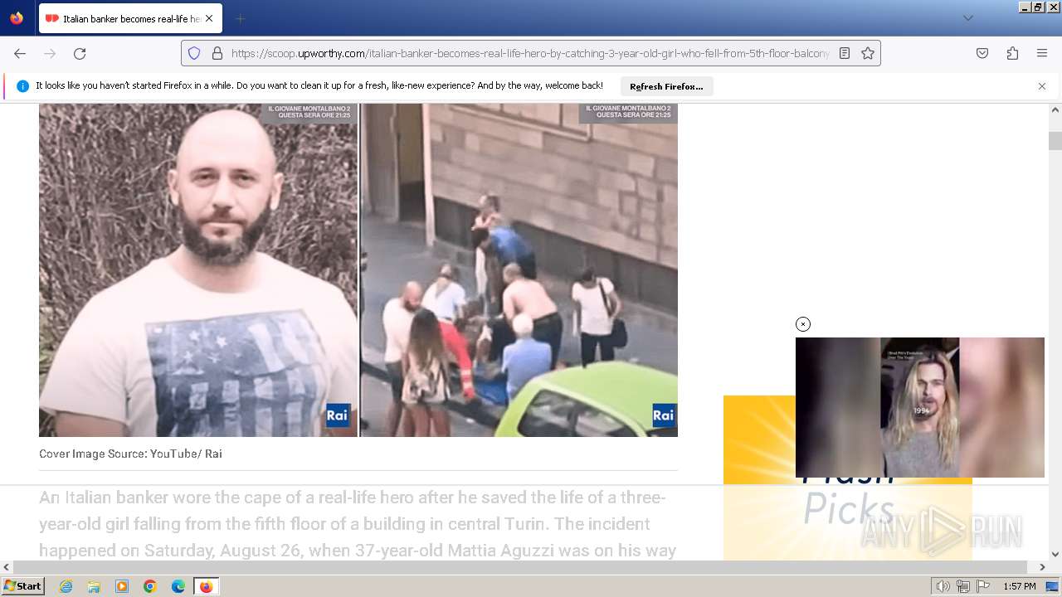
Task: Open a new tab with the plus button
Action: [240, 18]
